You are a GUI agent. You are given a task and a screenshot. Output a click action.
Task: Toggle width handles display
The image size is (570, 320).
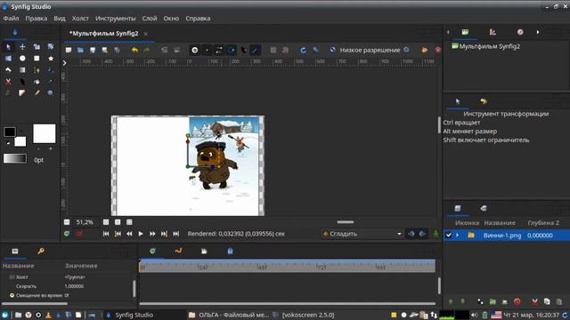243,50
